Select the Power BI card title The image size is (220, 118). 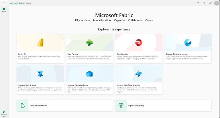[22, 54]
